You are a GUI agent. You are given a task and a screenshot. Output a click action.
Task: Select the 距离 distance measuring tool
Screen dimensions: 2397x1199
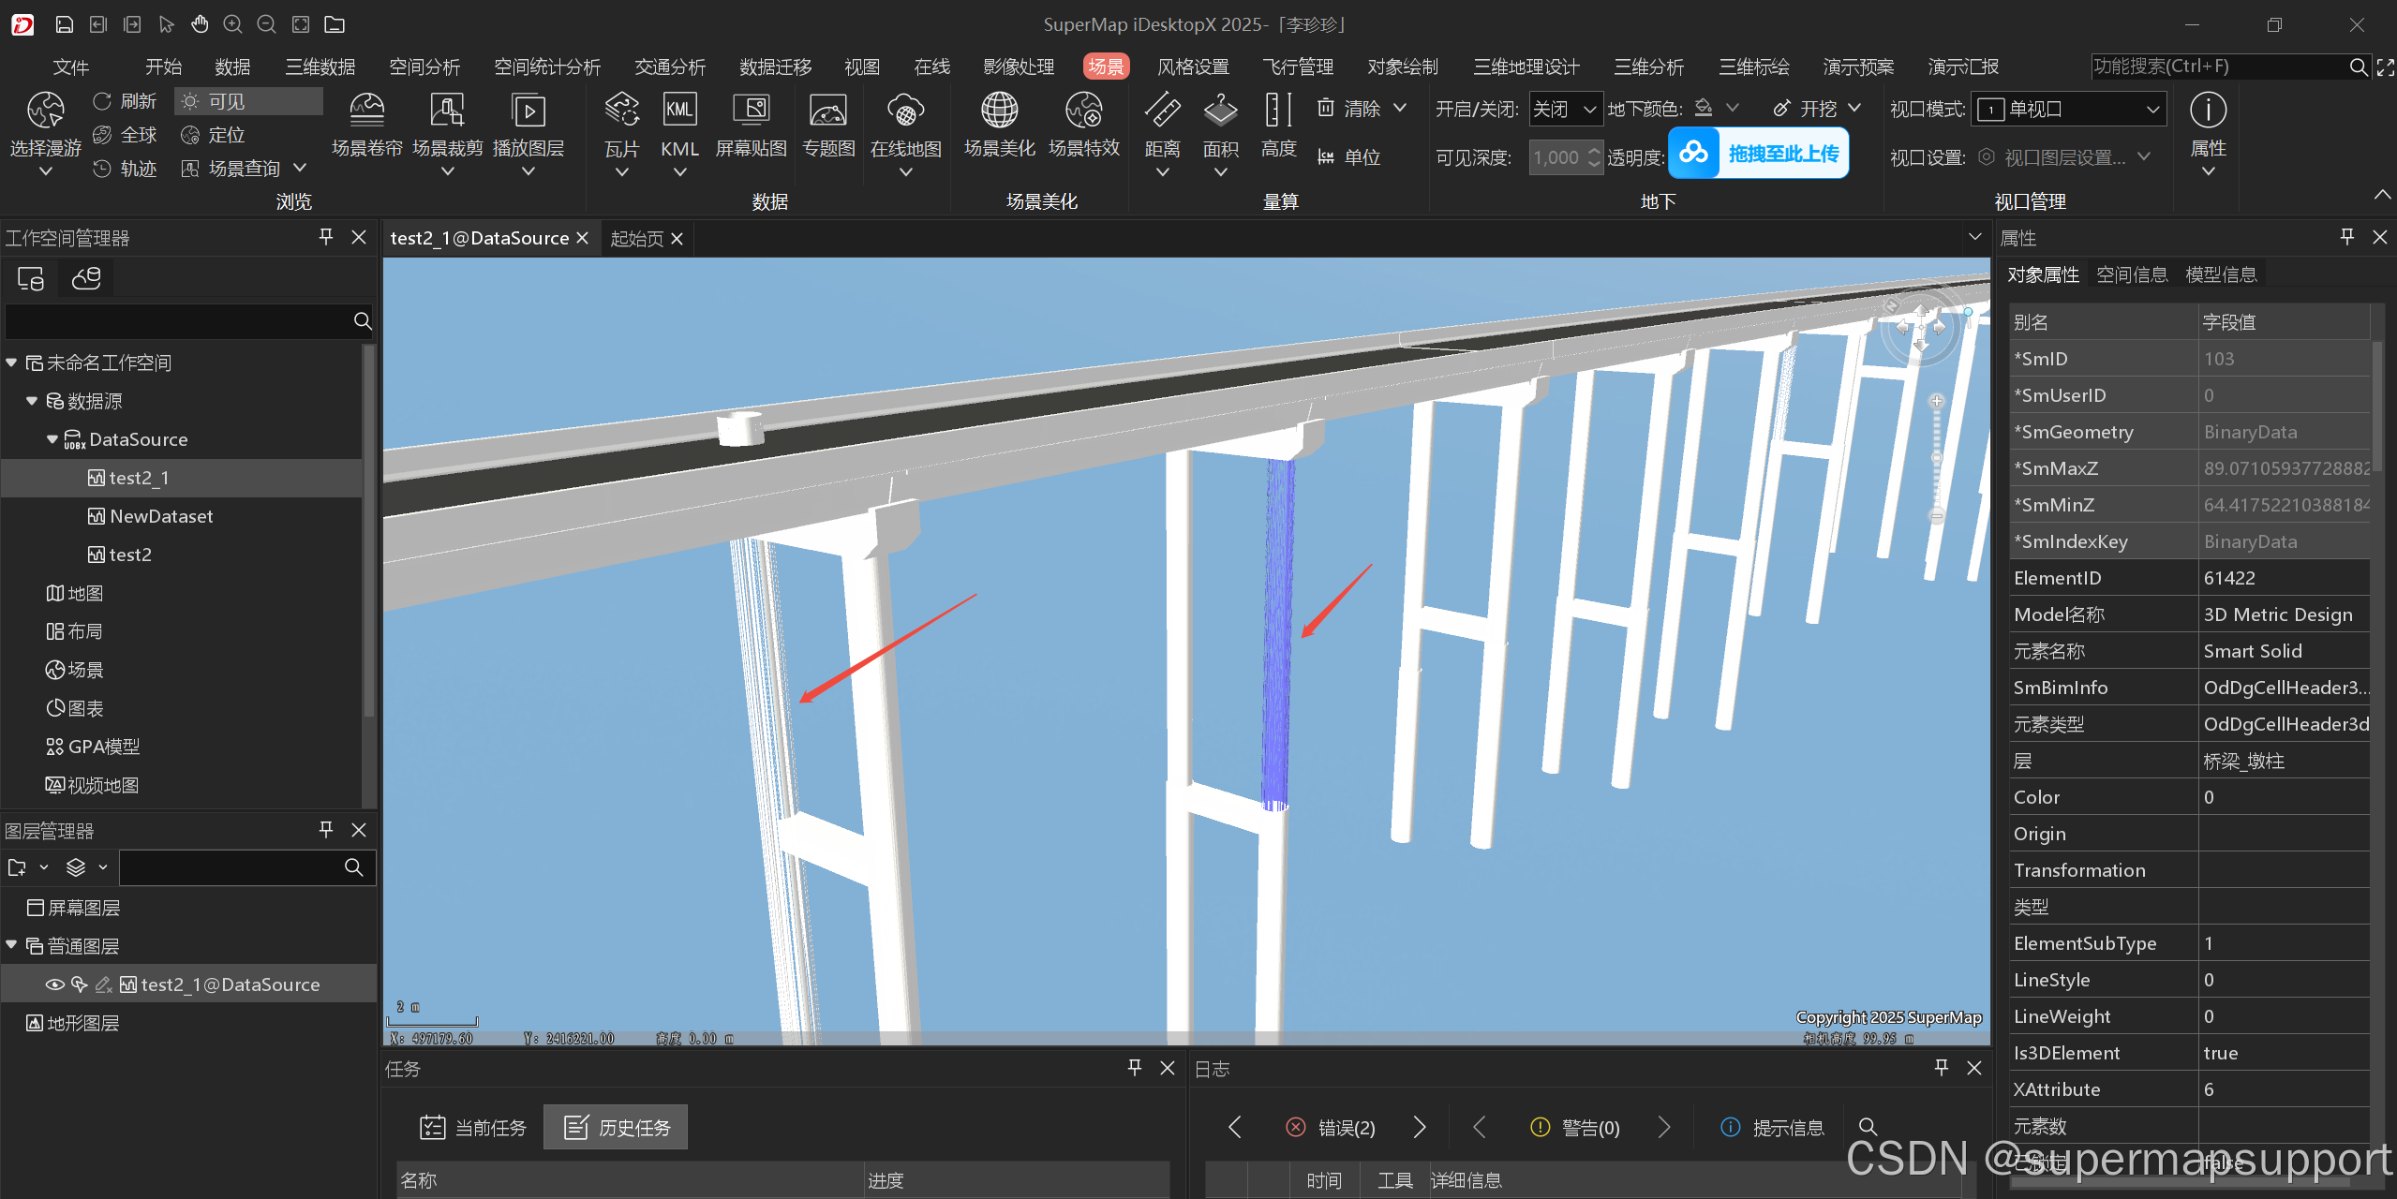(1162, 133)
